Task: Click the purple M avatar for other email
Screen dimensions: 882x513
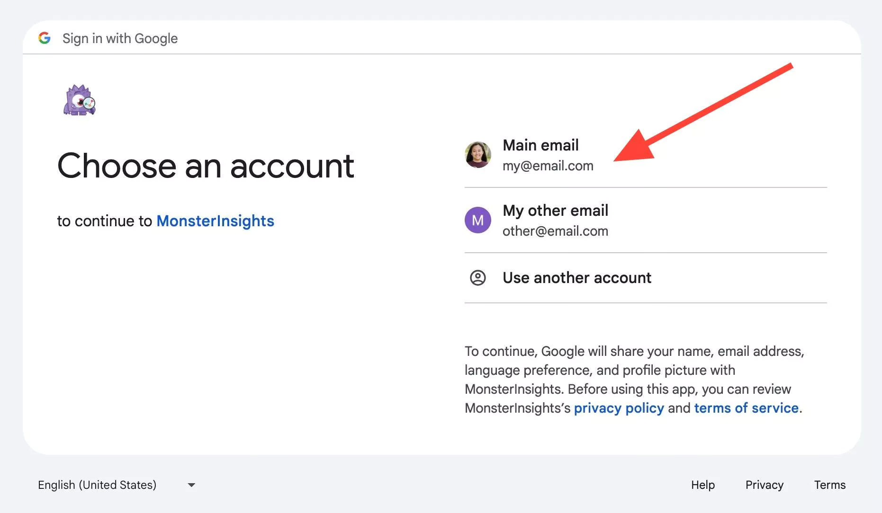Action: (478, 220)
